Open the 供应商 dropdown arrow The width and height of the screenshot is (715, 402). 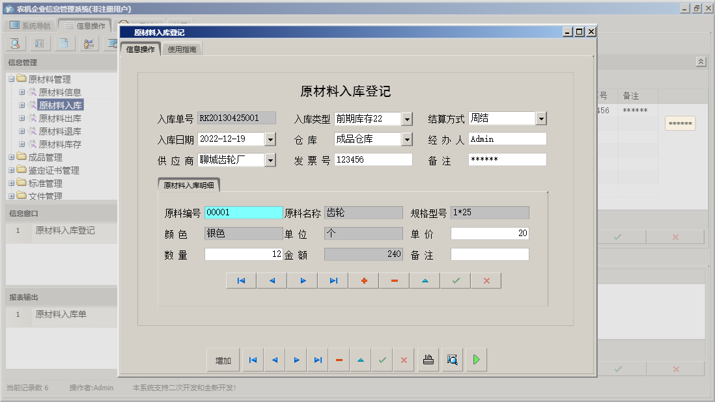[x=270, y=160]
